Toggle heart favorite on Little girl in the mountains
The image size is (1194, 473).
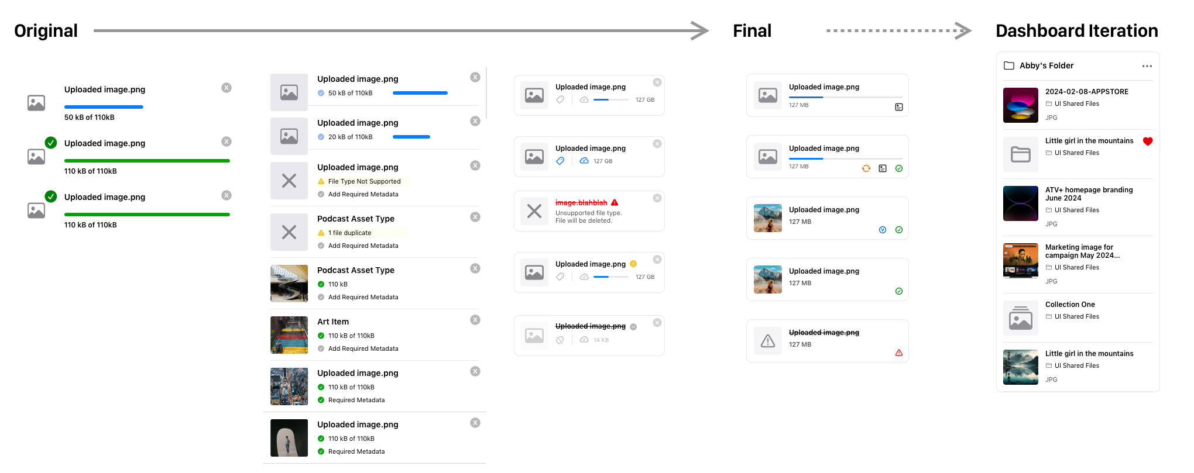click(x=1147, y=141)
